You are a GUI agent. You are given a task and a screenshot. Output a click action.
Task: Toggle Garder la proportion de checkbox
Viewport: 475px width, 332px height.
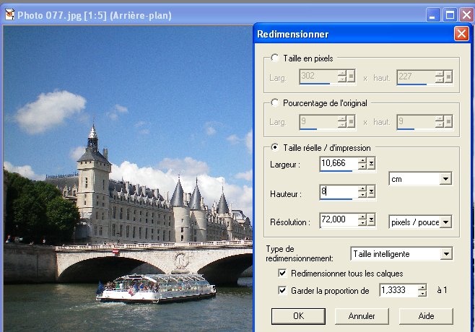point(282,290)
